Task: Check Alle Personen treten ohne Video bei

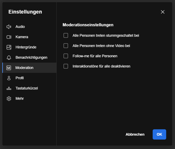Action: [66, 46]
